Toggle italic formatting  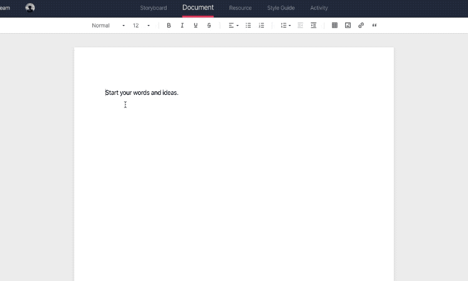pyautogui.click(x=182, y=26)
